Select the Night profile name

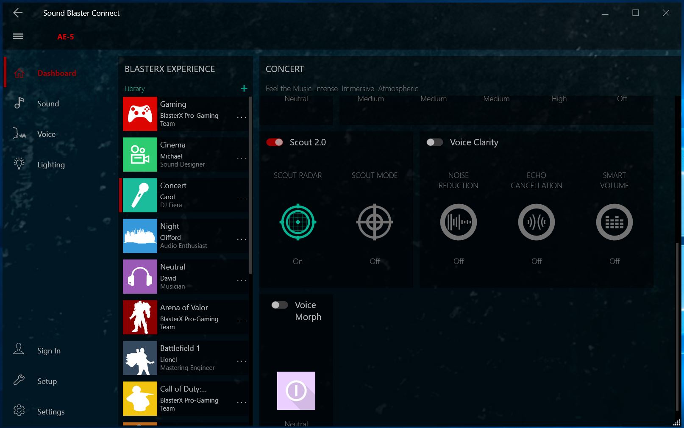[170, 226]
